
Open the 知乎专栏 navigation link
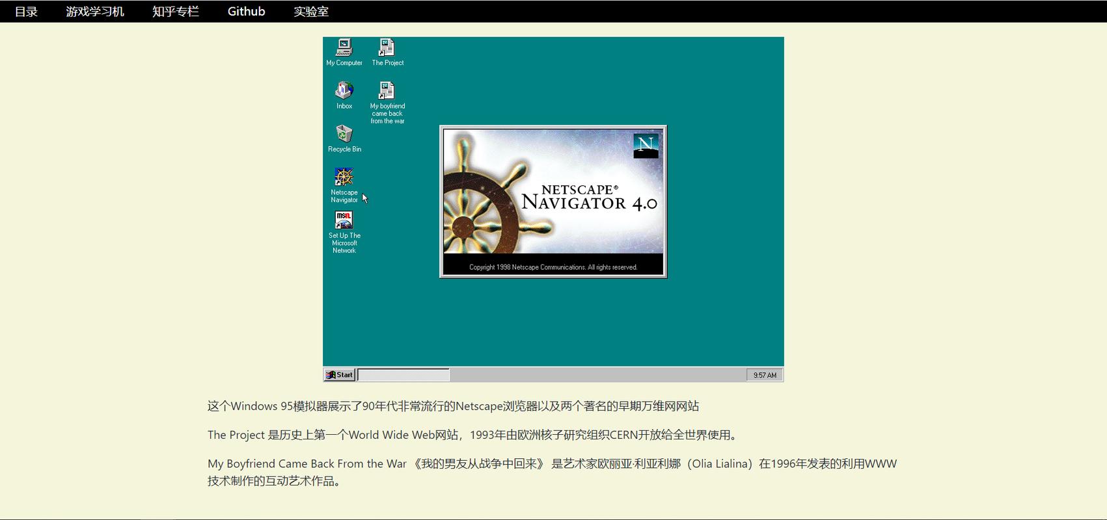[x=176, y=12]
